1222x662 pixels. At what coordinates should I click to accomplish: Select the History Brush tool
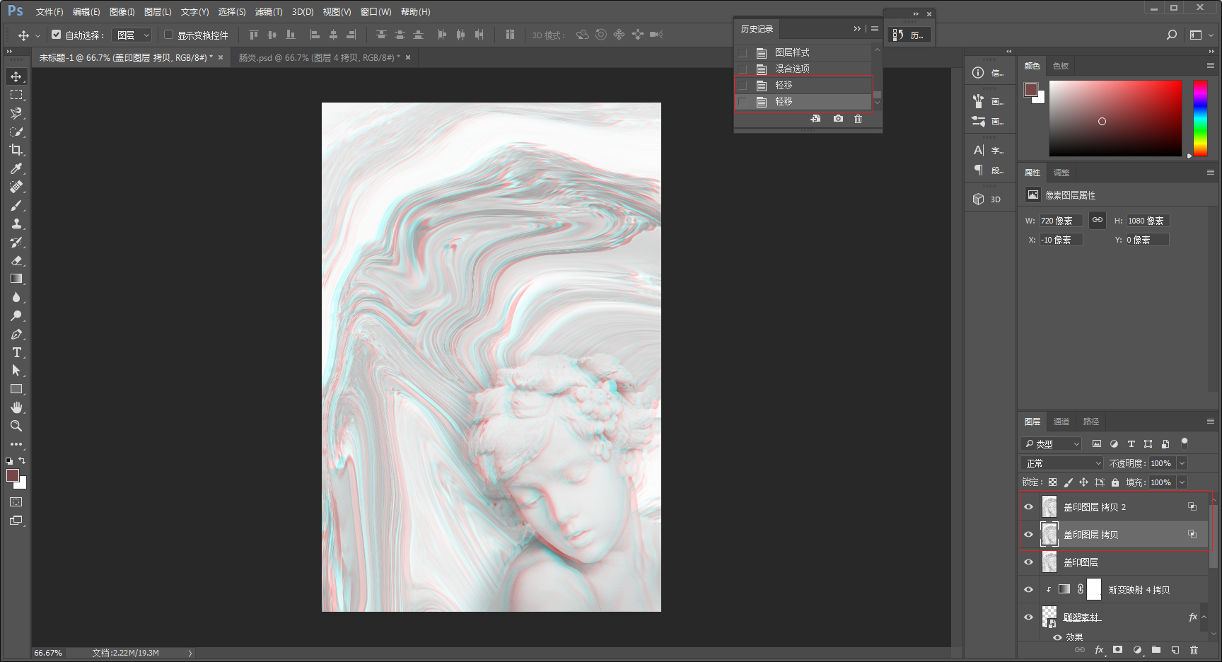coord(16,242)
